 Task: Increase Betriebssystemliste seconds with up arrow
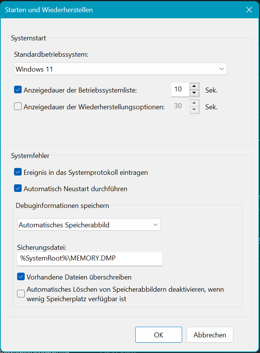pyautogui.click(x=194, y=86)
